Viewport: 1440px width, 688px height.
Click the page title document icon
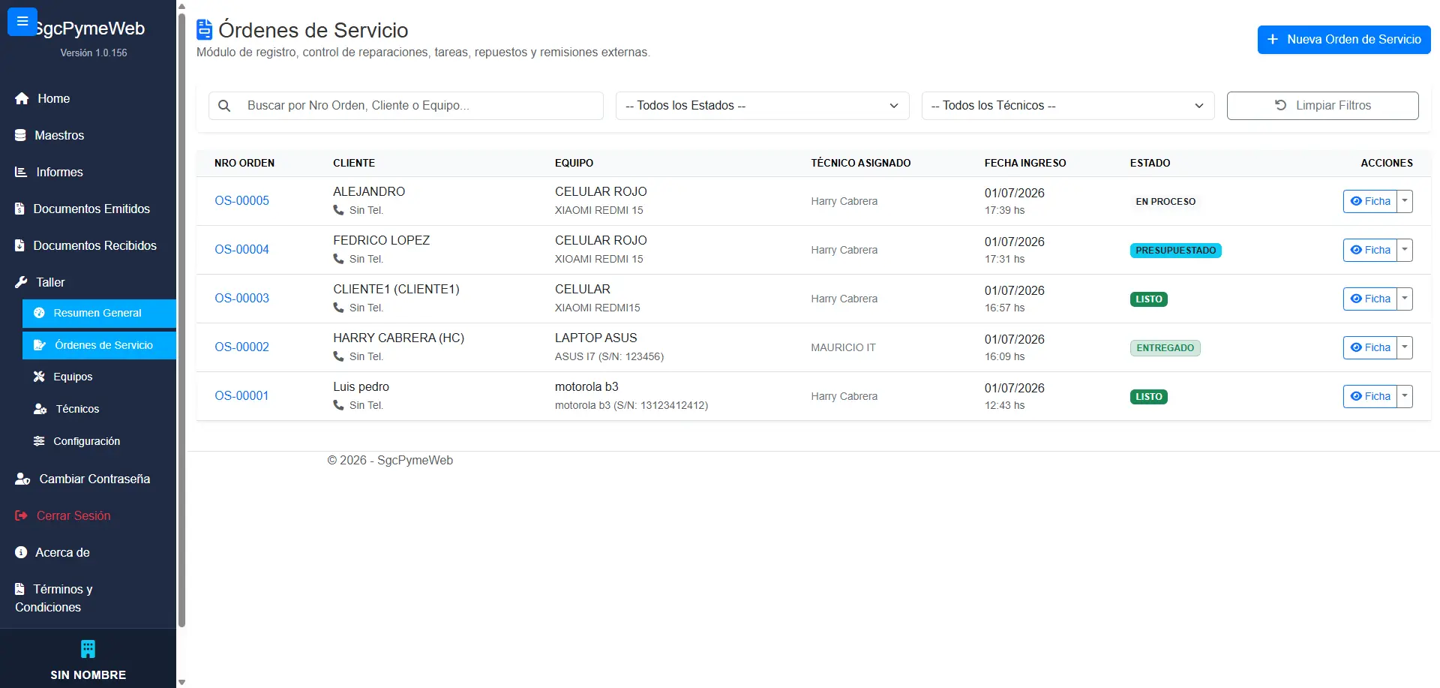click(x=205, y=30)
